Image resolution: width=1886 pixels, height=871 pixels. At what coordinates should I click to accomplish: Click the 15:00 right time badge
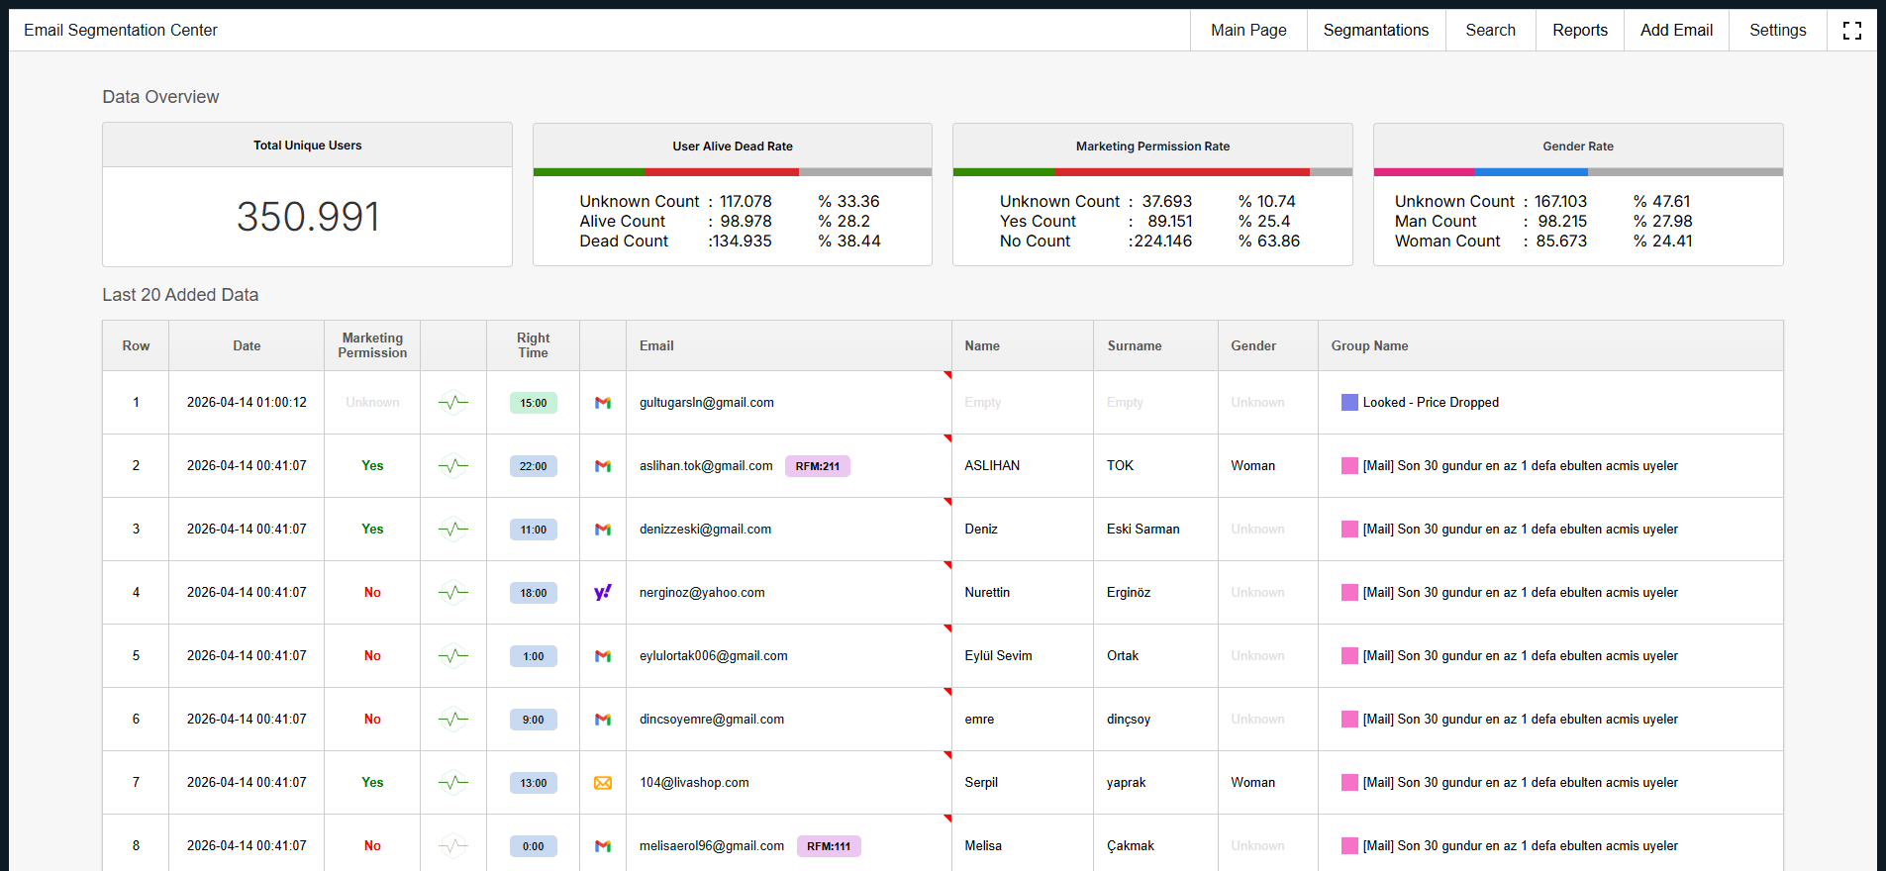(x=534, y=403)
